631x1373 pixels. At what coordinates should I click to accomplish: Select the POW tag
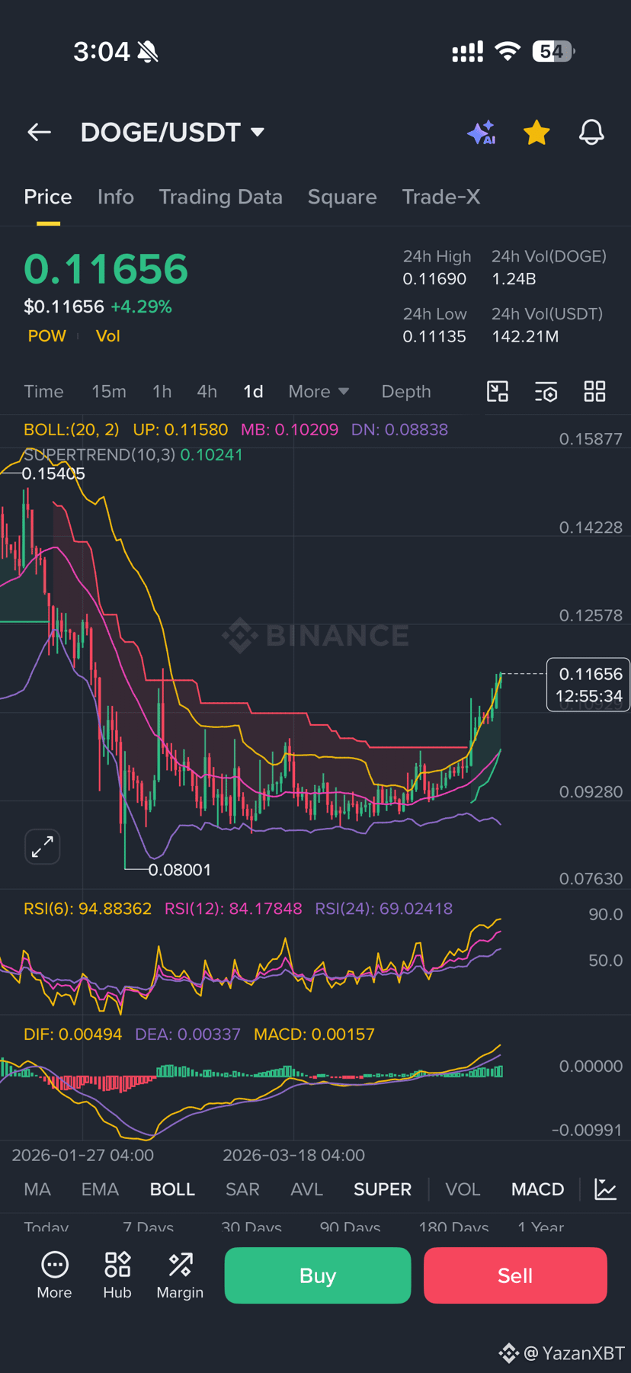pos(47,336)
